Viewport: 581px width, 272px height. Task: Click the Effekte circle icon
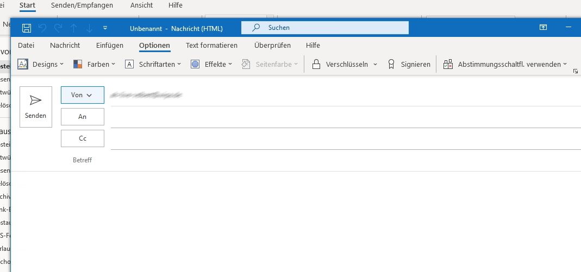tap(195, 64)
